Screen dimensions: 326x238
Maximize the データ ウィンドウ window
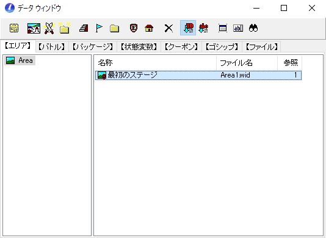284,9
